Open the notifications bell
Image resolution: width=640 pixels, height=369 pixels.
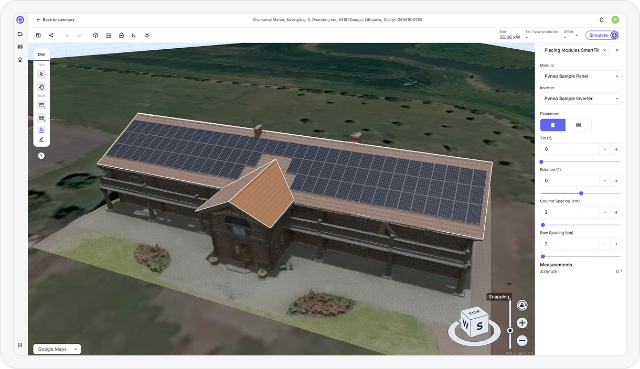tap(602, 20)
